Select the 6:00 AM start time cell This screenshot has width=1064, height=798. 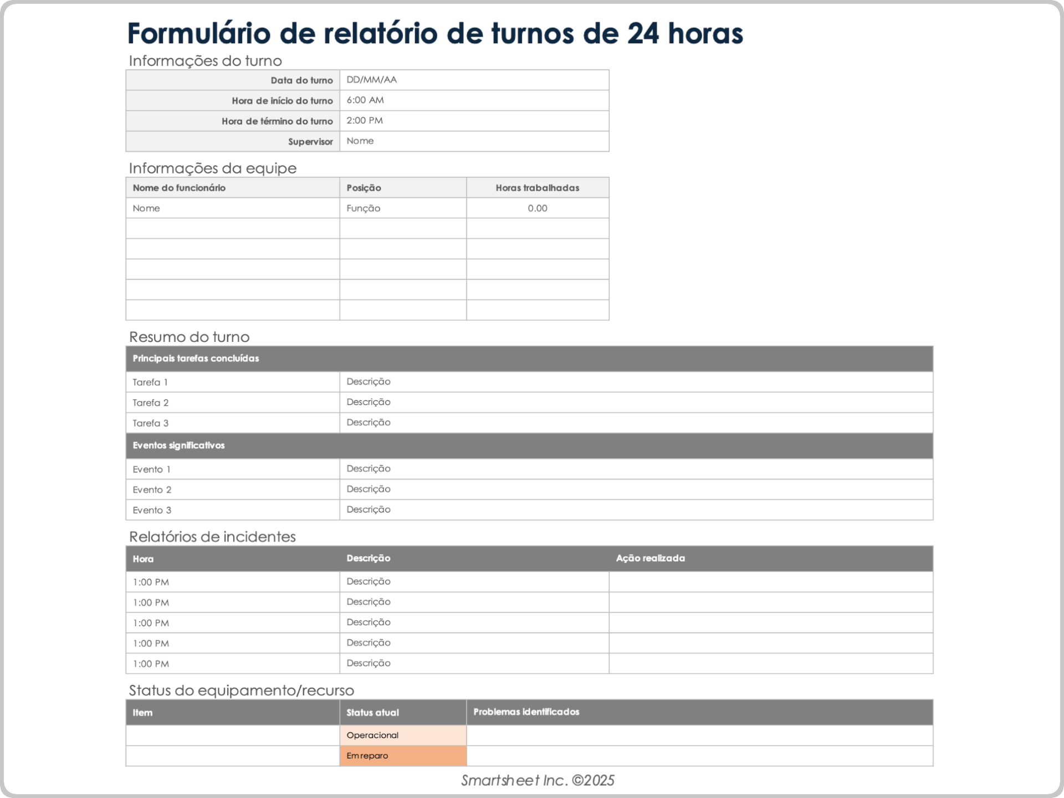(474, 100)
